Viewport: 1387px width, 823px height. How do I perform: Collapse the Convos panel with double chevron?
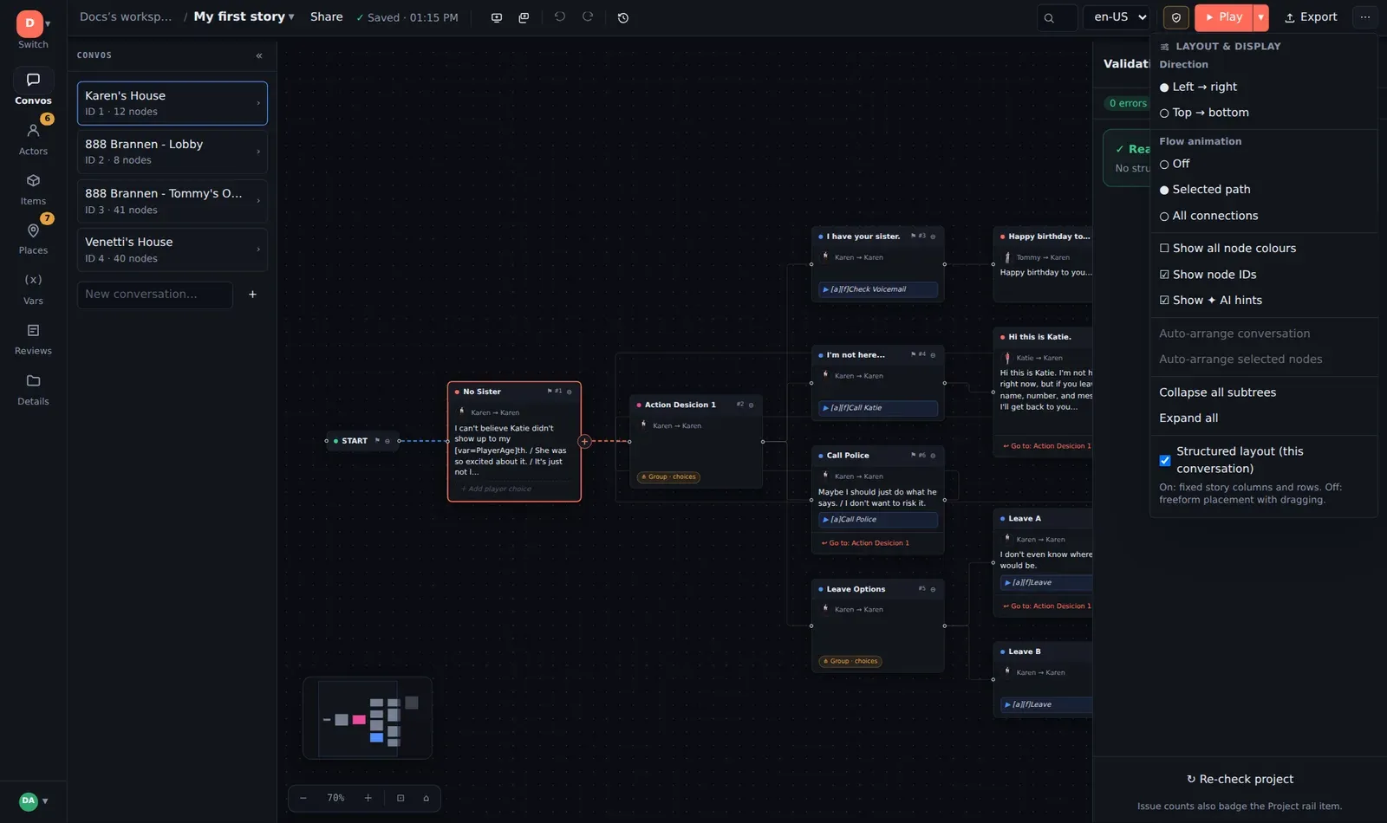click(x=259, y=55)
